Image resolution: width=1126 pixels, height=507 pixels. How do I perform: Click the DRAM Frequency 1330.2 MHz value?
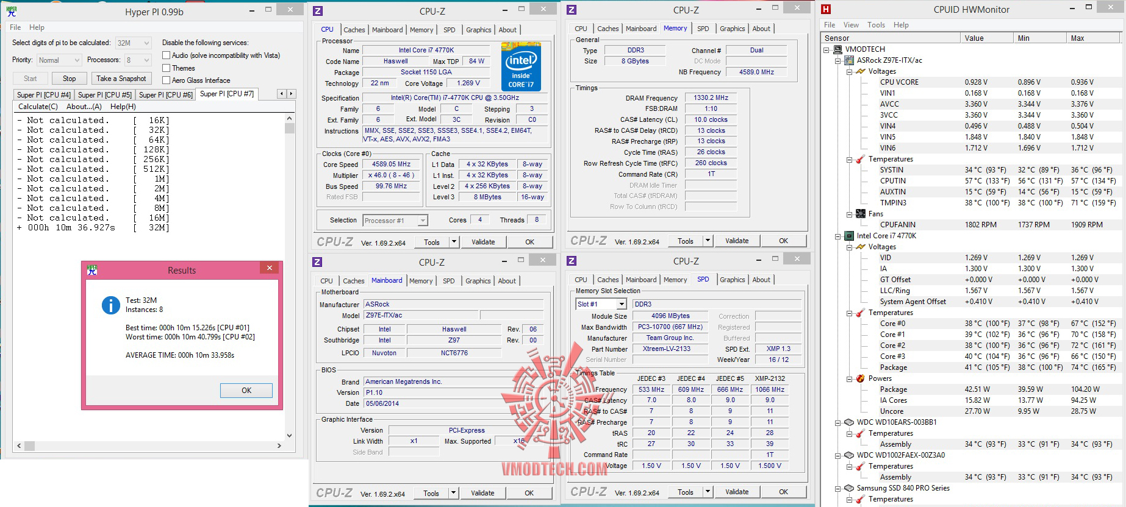click(711, 98)
